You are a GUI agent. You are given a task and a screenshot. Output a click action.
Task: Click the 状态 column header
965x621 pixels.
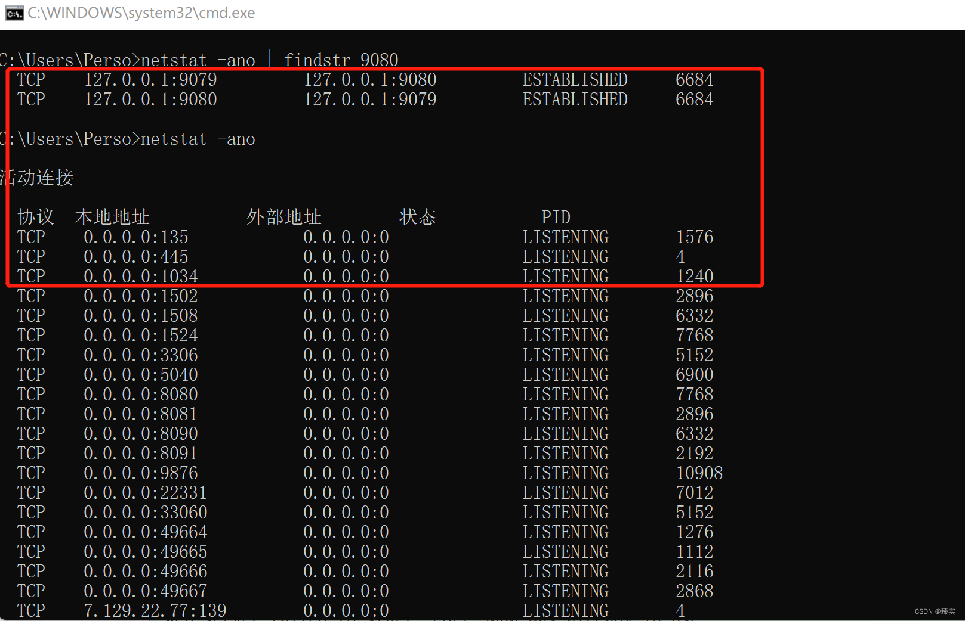click(418, 217)
